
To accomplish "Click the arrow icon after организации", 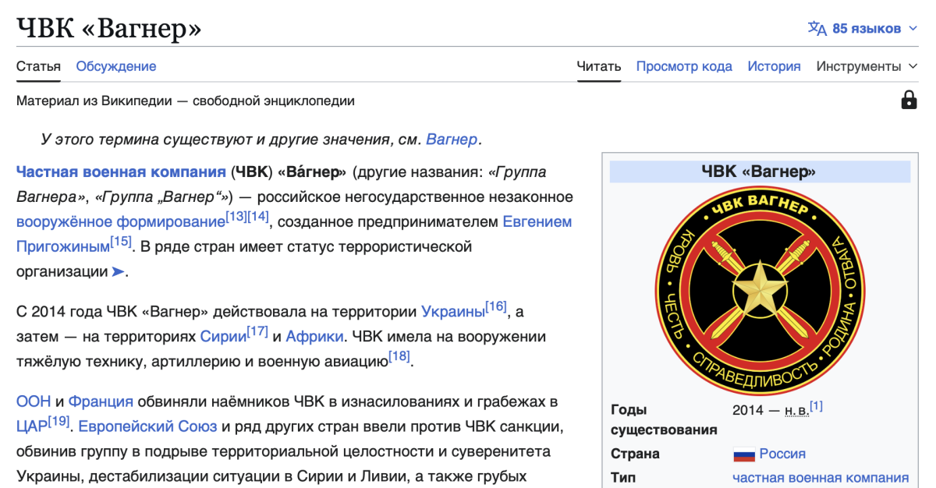I will tap(118, 272).
